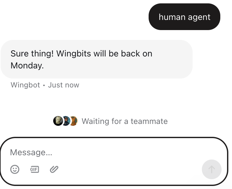Screen dimensions: 232x189
Task: Click the "Message..." placeholder text
Action: coord(31,152)
